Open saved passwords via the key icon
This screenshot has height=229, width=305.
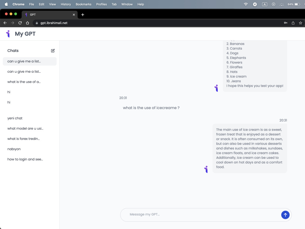285,23
